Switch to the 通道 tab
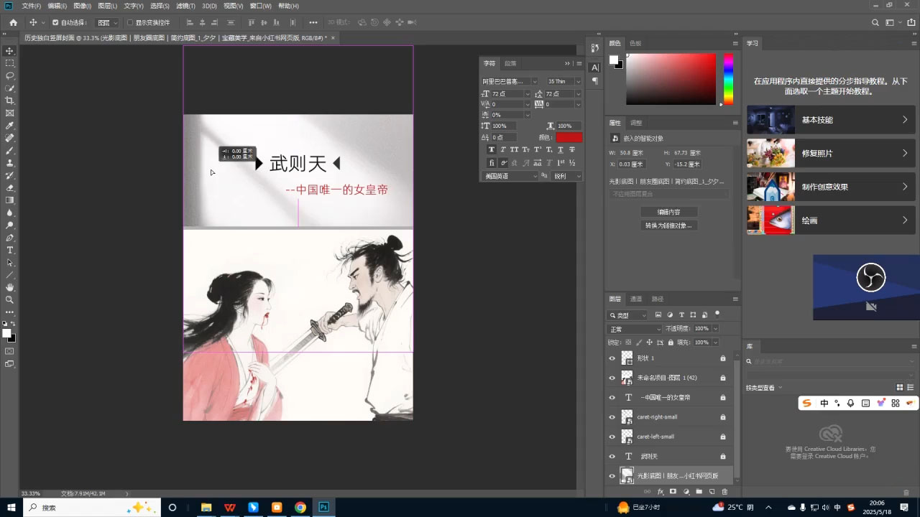The height and width of the screenshot is (517, 920). (636, 299)
